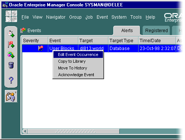Click the horizontal scrollbar left arrow

[25, 131]
